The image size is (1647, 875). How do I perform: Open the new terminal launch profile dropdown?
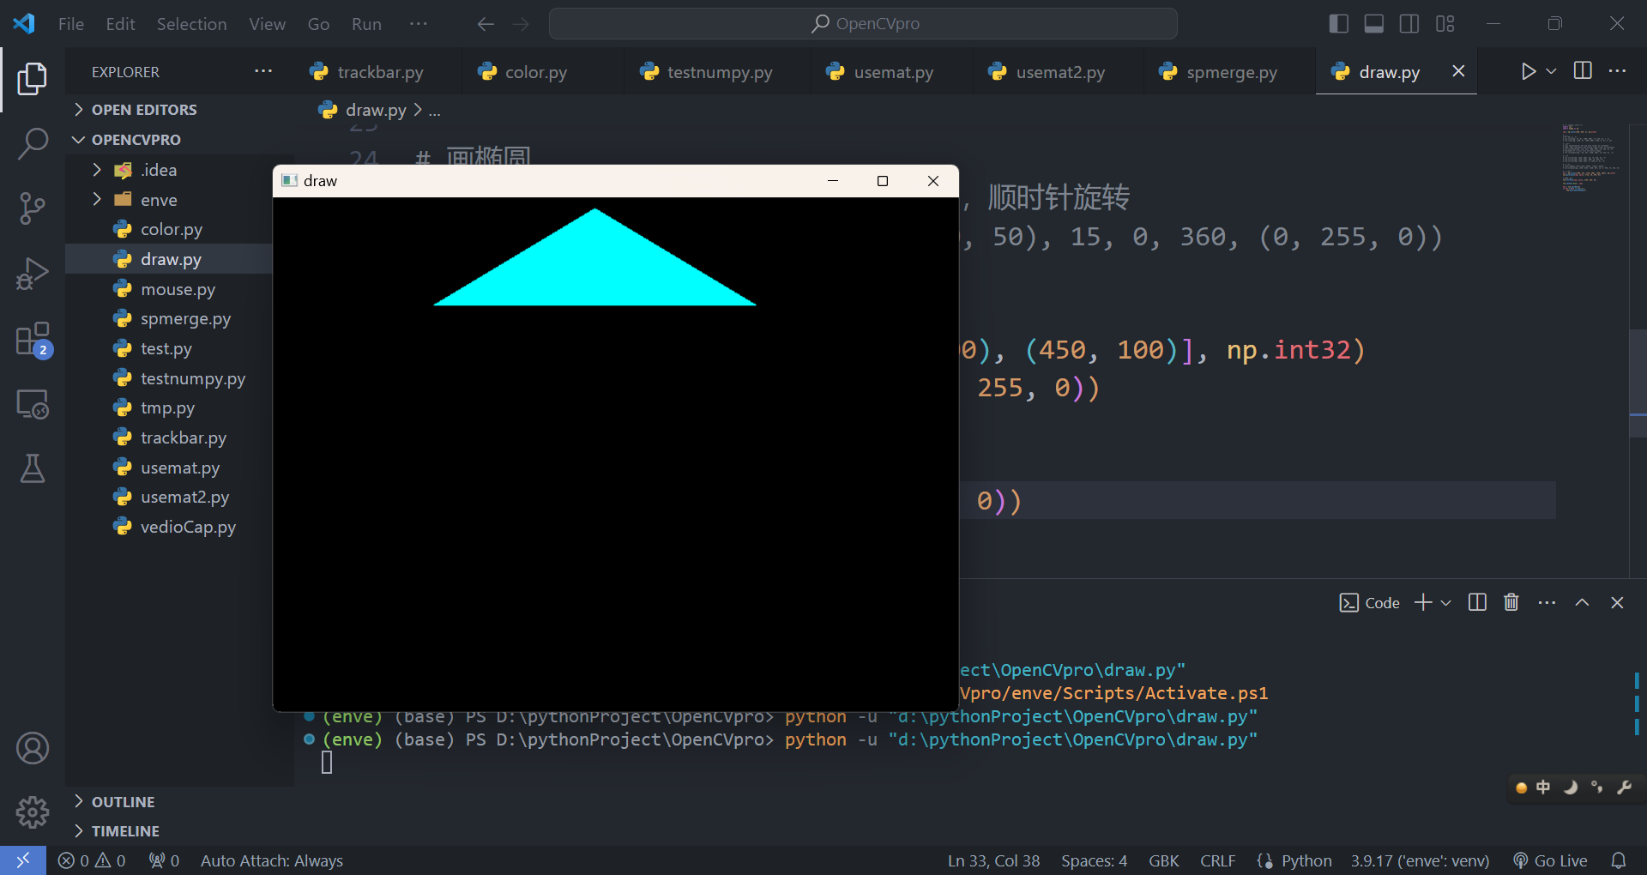tap(1445, 602)
